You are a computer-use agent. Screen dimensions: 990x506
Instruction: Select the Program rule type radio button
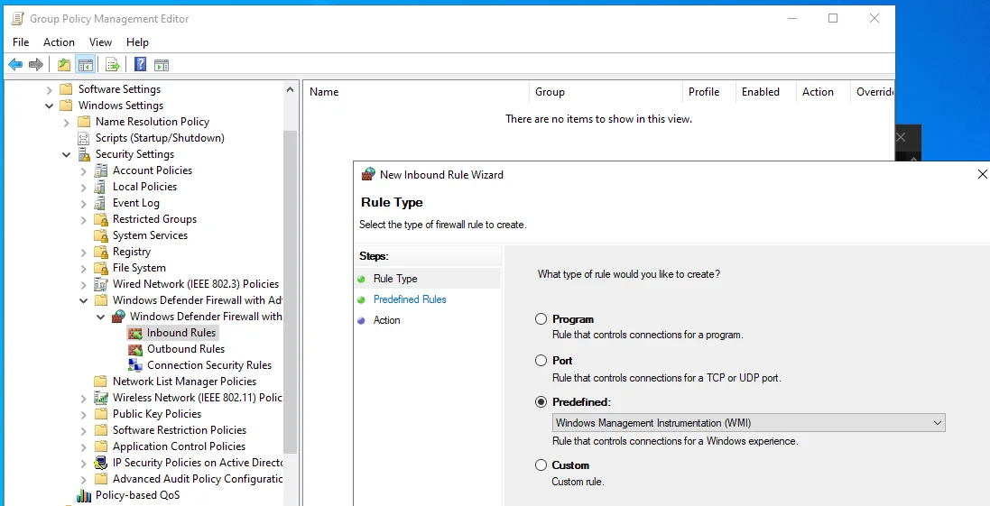pyautogui.click(x=541, y=319)
